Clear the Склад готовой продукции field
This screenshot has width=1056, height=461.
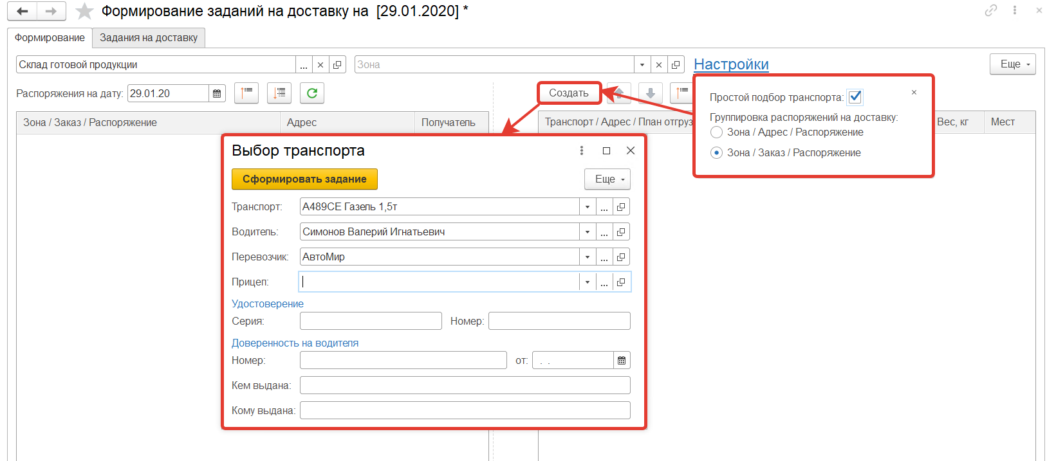tap(320, 65)
